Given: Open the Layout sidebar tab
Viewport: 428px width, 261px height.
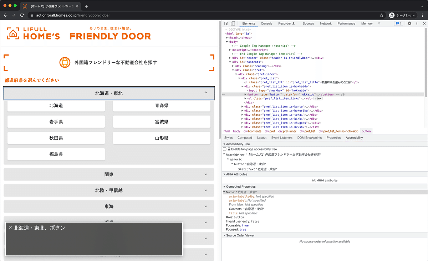Looking at the screenshot, I should (x=261, y=137).
